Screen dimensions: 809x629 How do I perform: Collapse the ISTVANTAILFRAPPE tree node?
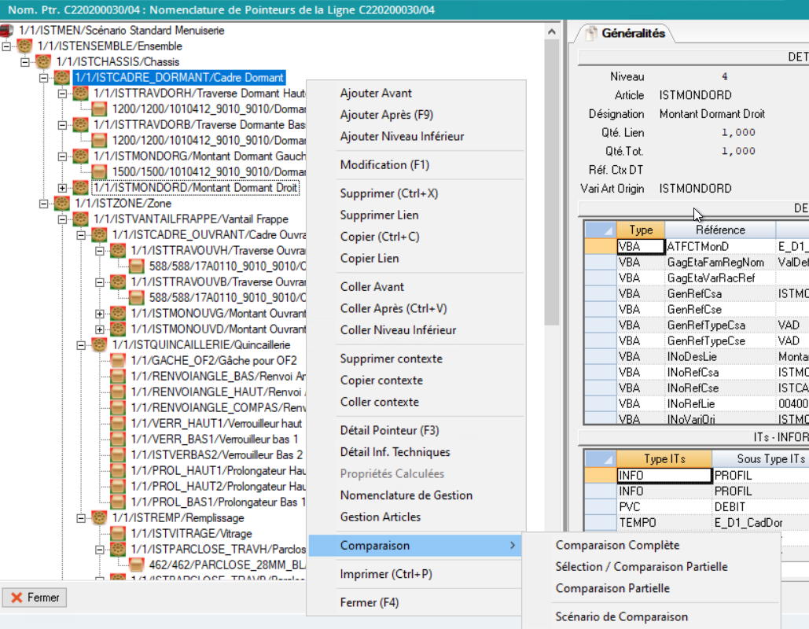(63, 219)
